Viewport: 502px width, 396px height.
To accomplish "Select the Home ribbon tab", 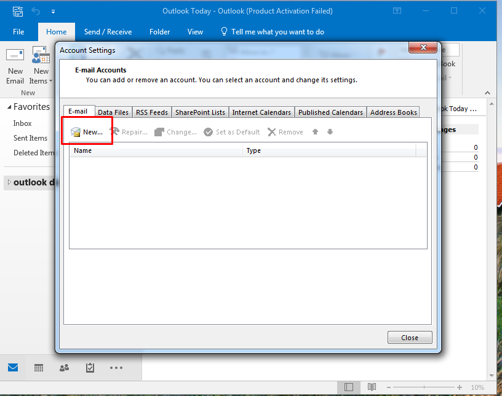I will point(57,32).
